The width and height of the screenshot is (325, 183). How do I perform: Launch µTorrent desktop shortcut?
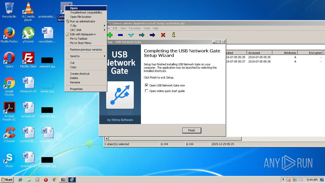(x=28, y=35)
